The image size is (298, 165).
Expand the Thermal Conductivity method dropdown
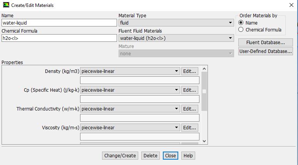pyautogui.click(x=130, y=109)
